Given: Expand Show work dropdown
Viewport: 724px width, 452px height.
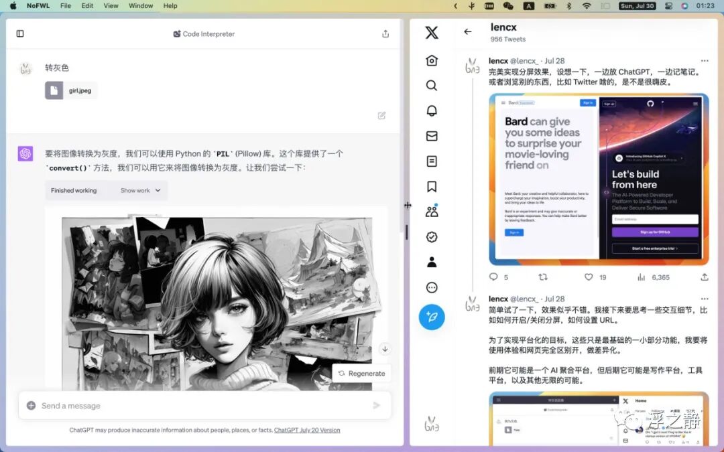Looking at the screenshot, I should coord(140,190).
